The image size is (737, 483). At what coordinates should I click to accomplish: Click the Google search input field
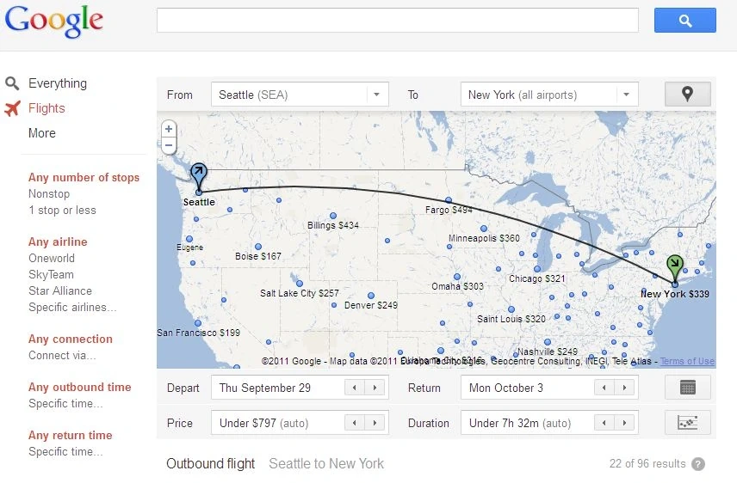[397, 21]
